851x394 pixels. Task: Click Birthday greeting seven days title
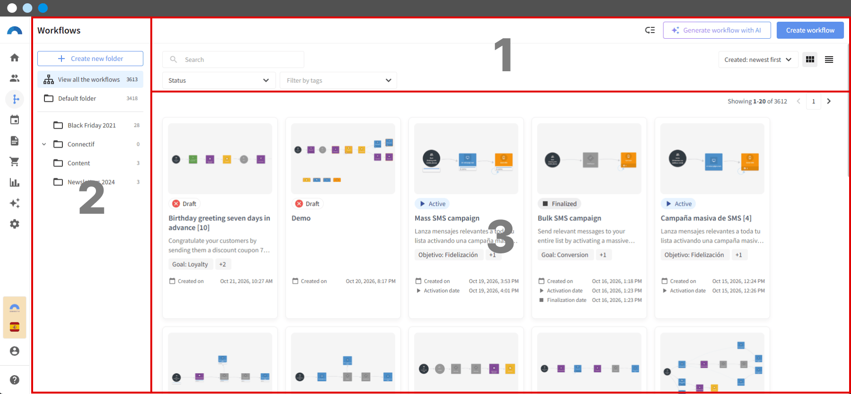click(x=219, y=223)
